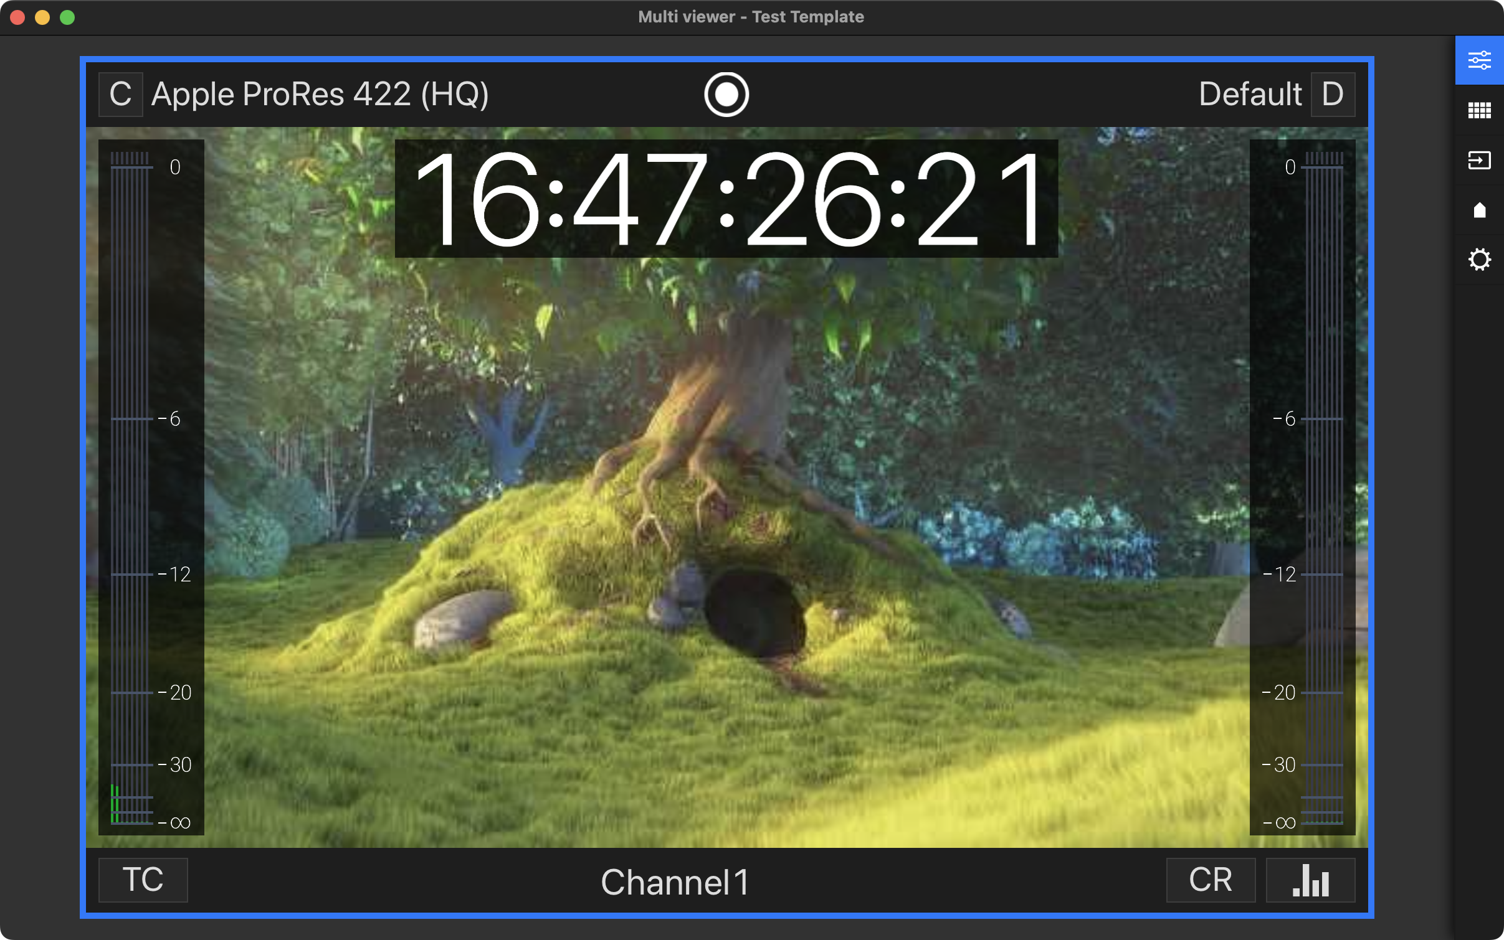Click the green full-screen window button
Viewport: 1504px width, 940px height.
click(x=67, y=17)
